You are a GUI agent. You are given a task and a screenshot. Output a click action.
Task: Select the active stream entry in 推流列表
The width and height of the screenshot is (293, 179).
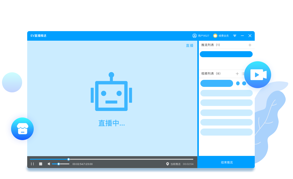tap(226, 54)
